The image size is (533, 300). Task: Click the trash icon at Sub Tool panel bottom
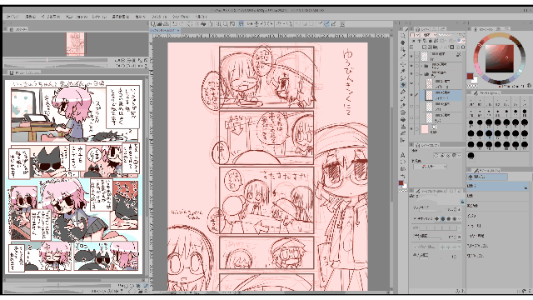click(530, 291)
